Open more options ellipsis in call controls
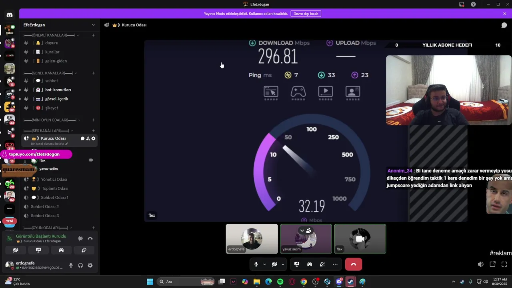 point(335,264)
